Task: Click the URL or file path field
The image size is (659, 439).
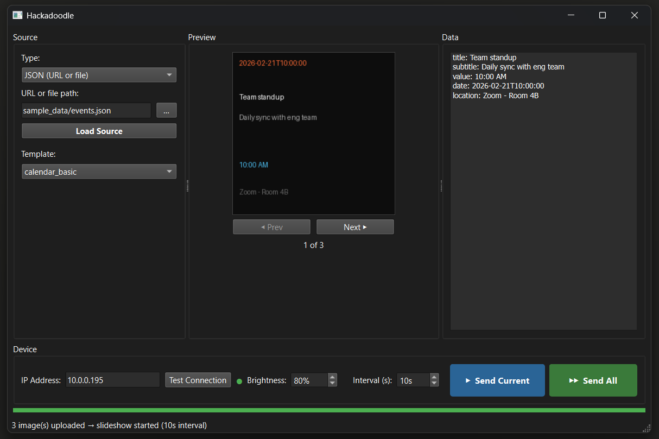Action: pyautogui.click(x=86, y=110)
